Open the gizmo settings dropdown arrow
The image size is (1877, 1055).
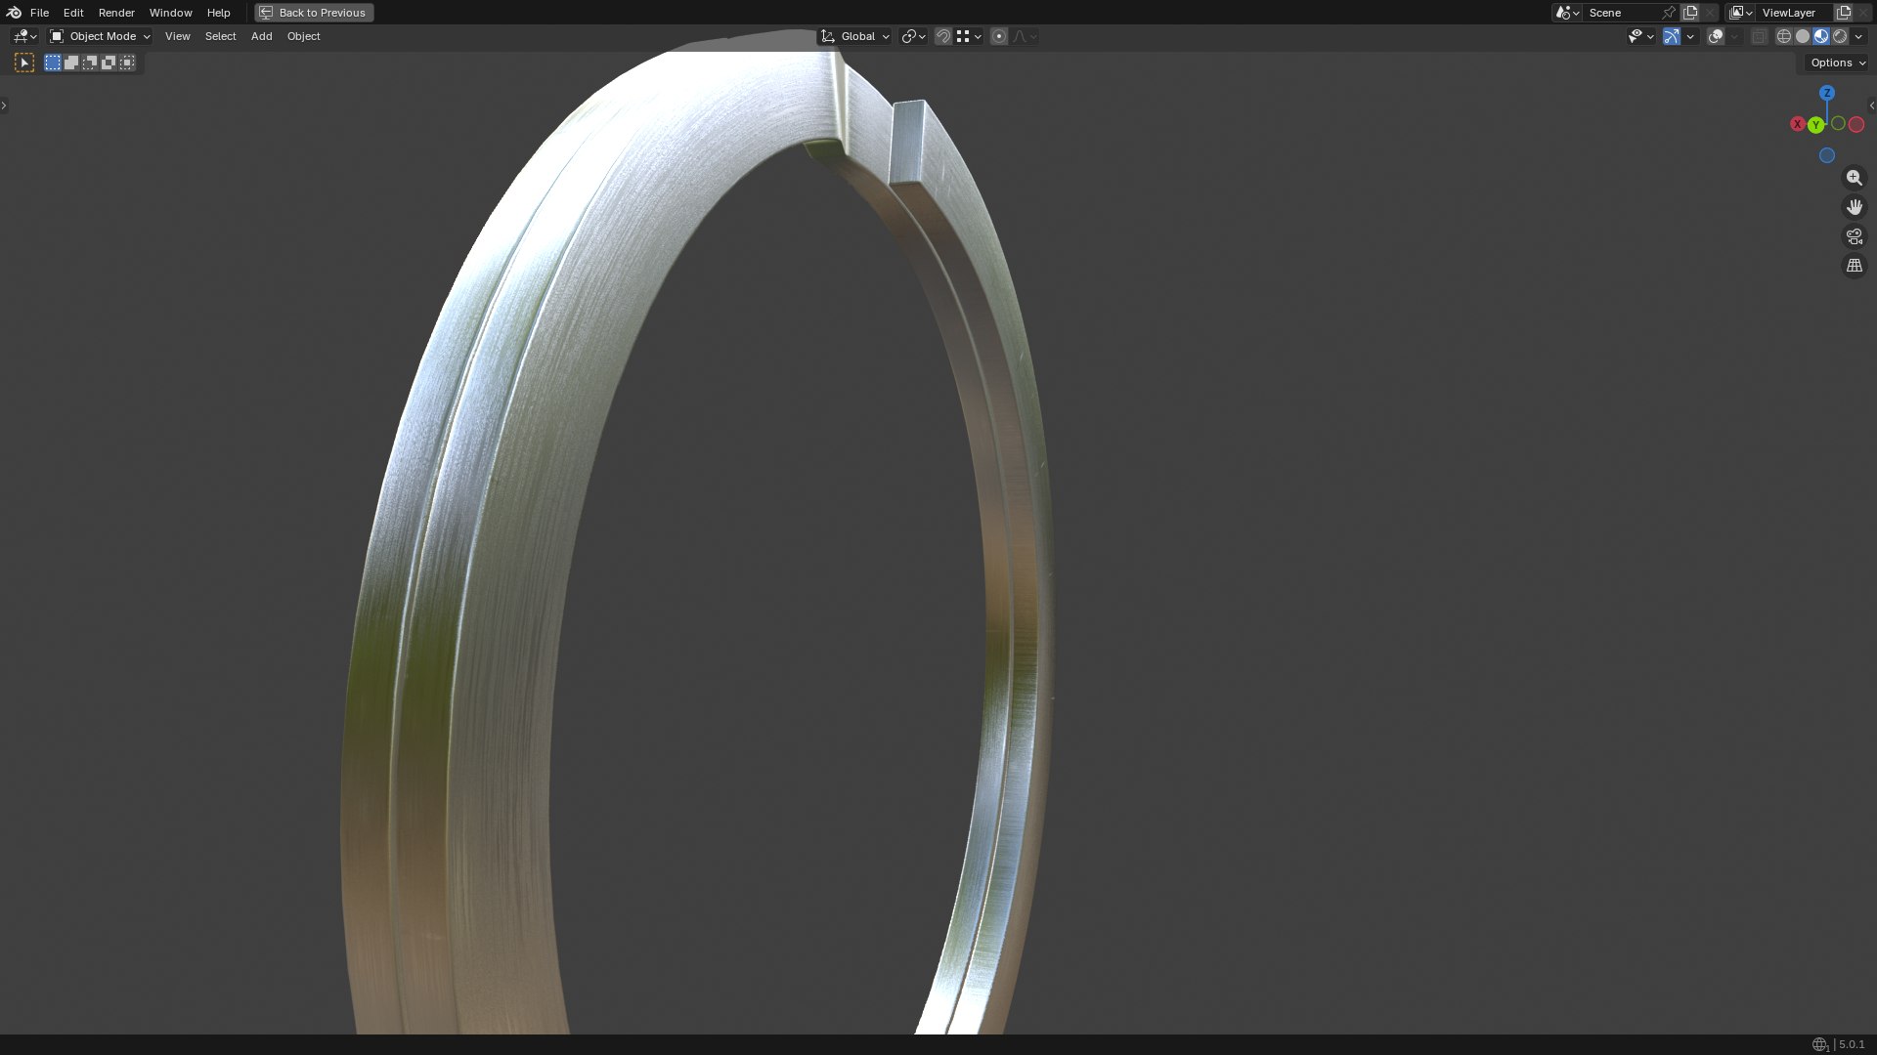[1690, 36]
